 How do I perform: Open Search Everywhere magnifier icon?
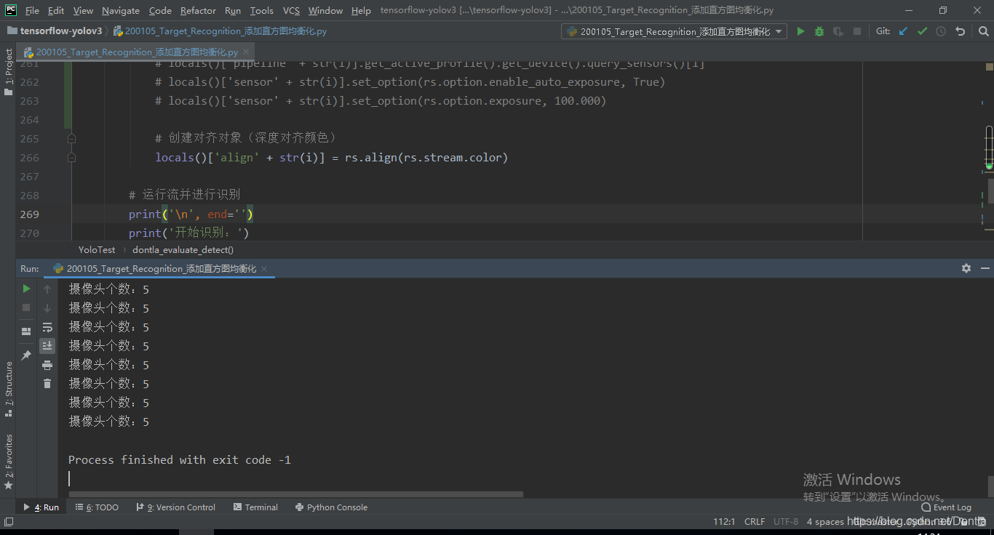point(982,31)
